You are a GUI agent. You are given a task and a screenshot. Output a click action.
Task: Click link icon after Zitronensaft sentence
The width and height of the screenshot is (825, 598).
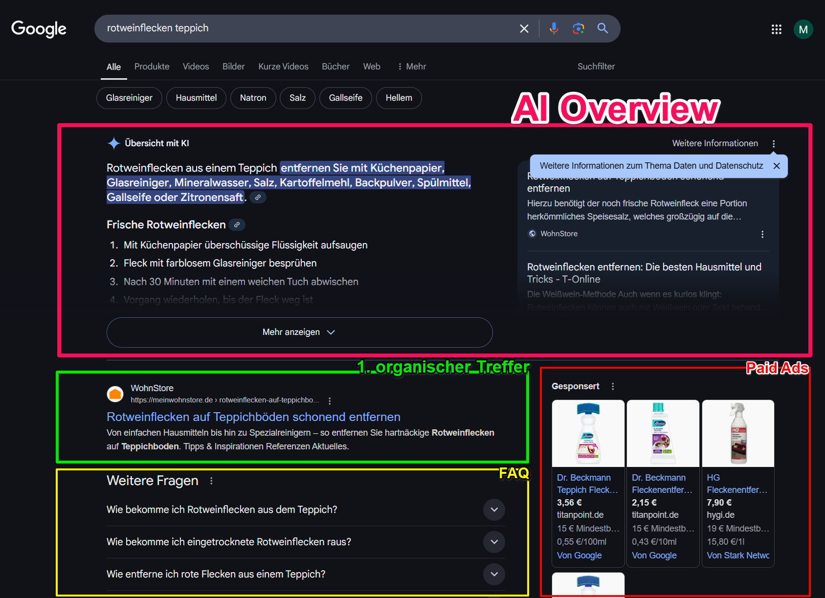258,197
